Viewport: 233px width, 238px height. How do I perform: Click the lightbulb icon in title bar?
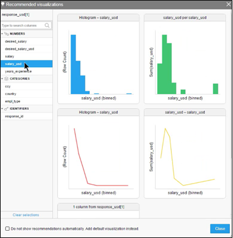[x=3, y=4]
